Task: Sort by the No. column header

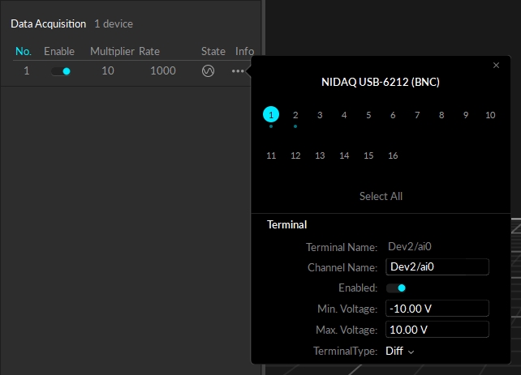Action: tap(24, 51)
